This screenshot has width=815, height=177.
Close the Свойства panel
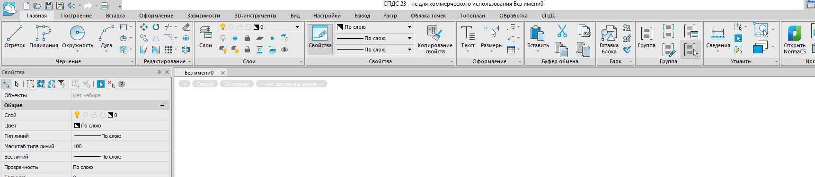click(x=167, y=72)
